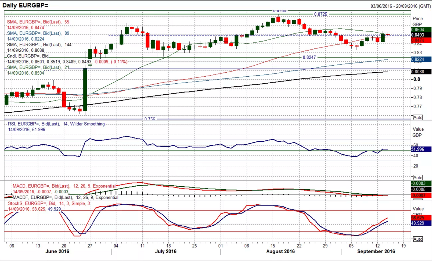Select the StochS indicator legend label
The height and width of the screenshot is (263, 432).
click(49, 204)
